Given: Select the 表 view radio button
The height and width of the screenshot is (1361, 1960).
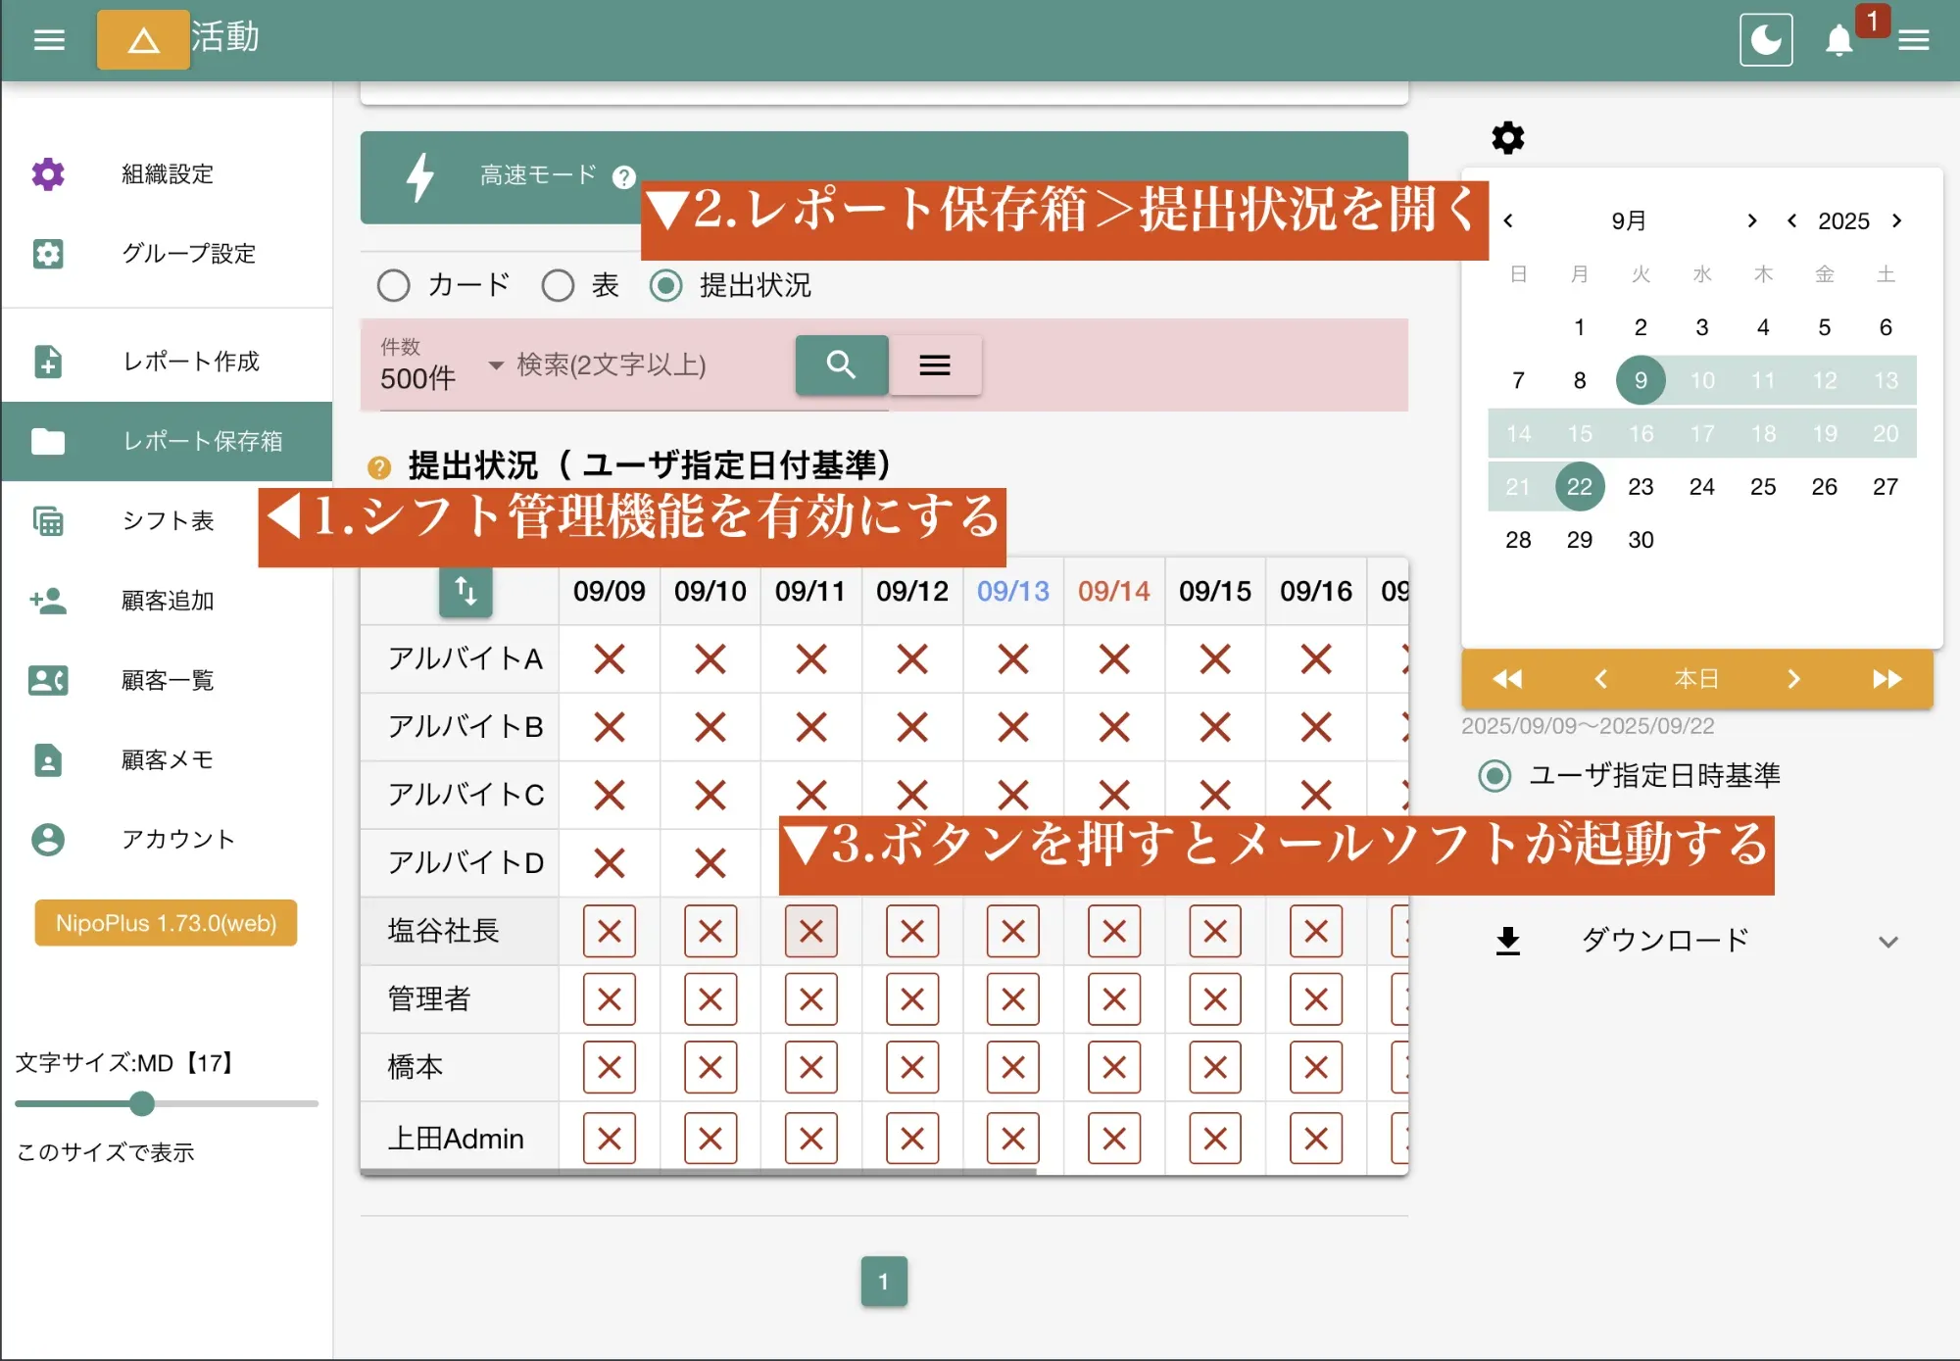Looking at the screenshot, I should click(559, 285).
